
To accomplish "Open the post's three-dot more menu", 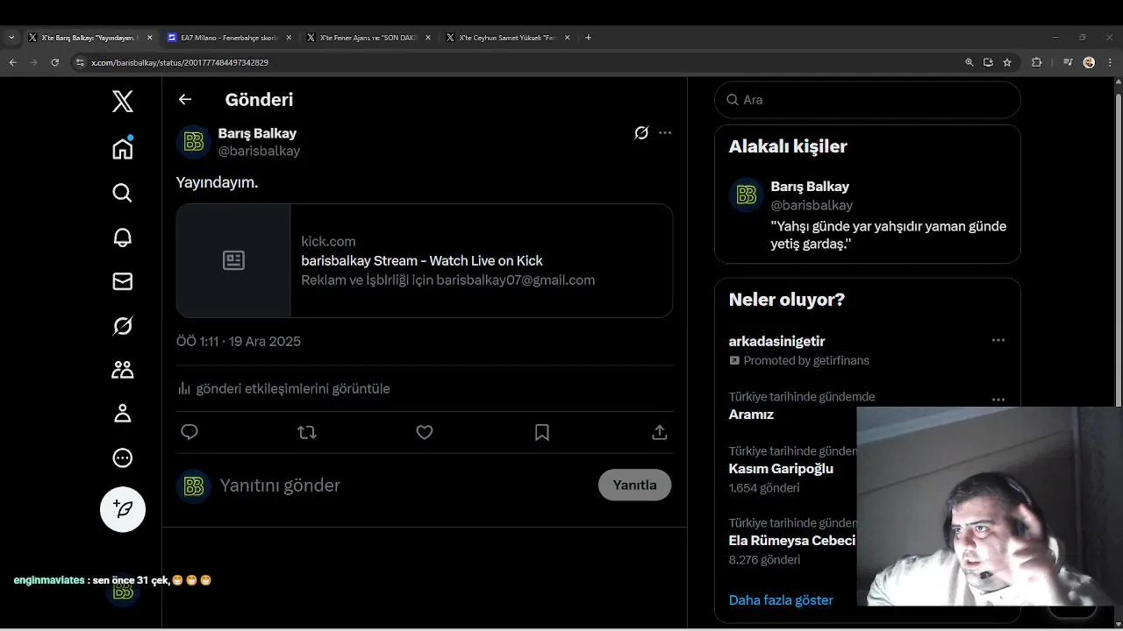I will tap(665, 133).
